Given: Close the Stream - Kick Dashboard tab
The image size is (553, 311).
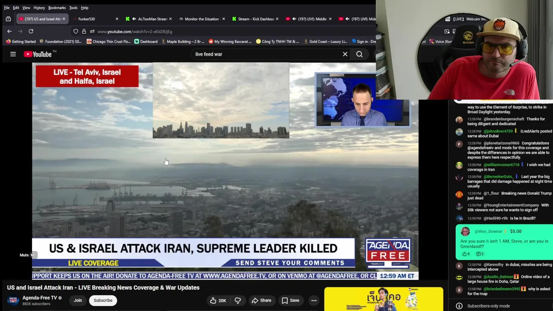Looking at the screenshot, I should tap(276, 19).
